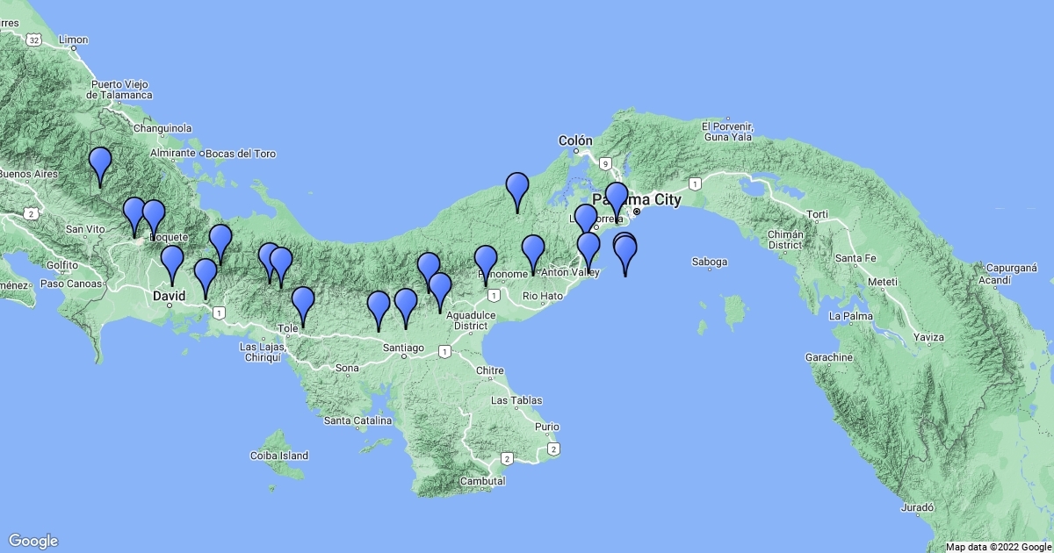Click the Coiba Island label
This screenshot has width=1054, height=553.
279,456
